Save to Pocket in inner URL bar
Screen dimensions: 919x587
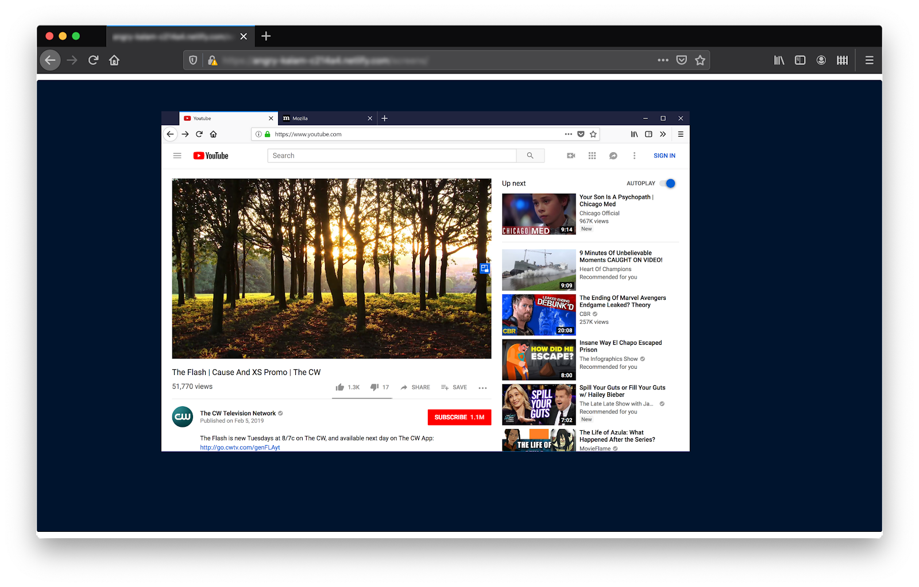[x=581, y=134]
